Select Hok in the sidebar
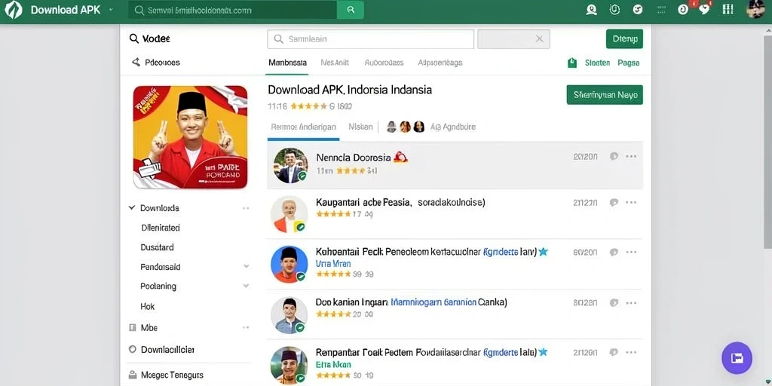772x386 pixels. coord(148,306)
